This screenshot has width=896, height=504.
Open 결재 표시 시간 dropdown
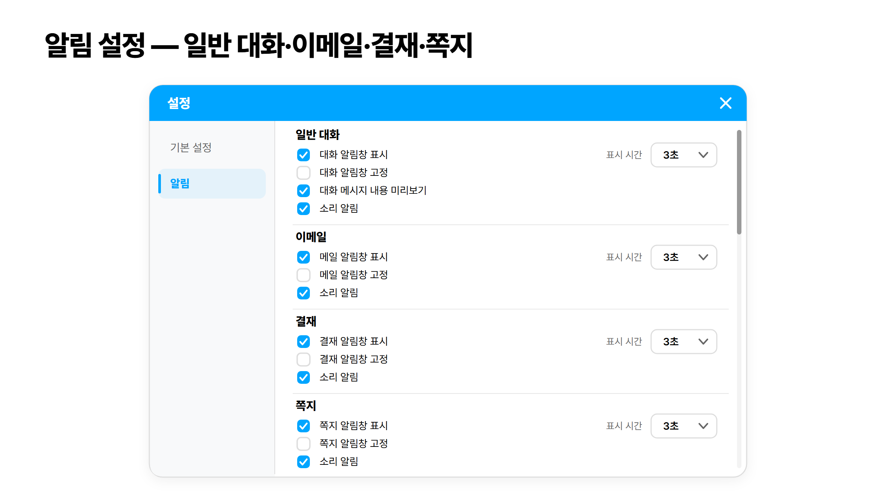point(684,342)
